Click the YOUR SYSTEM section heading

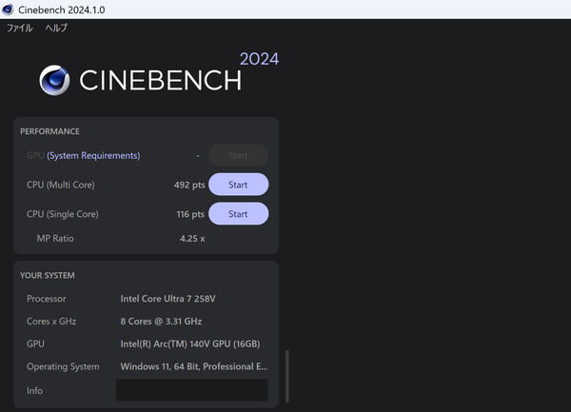[x=48, y=276]
